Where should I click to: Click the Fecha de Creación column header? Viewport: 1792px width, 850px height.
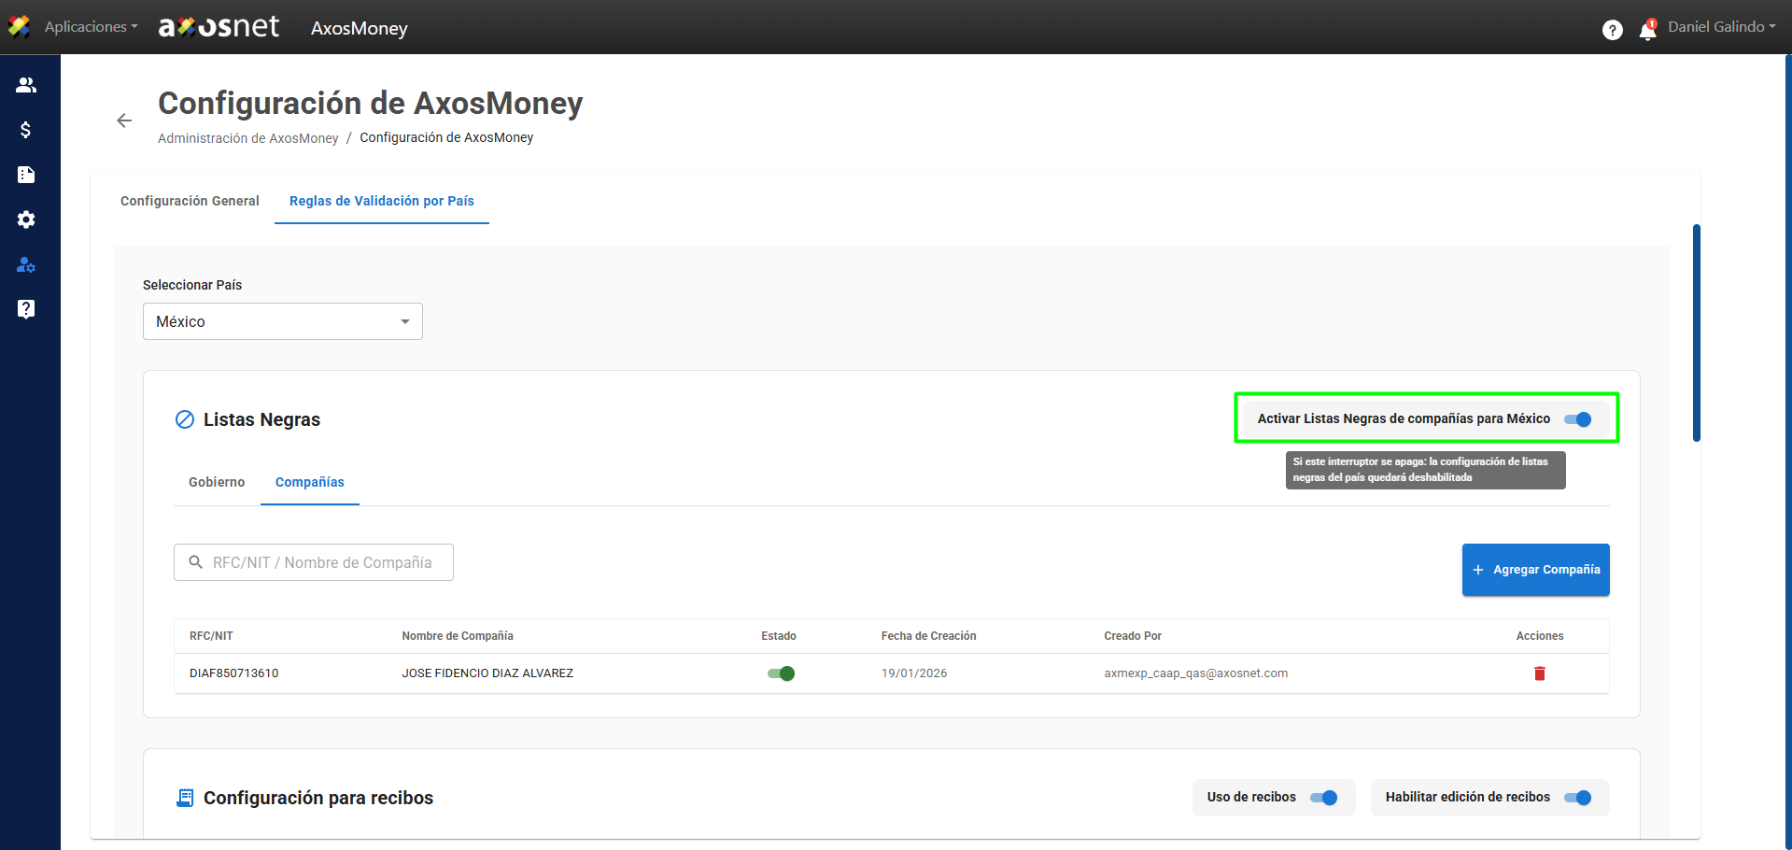(x=929, y=636)
